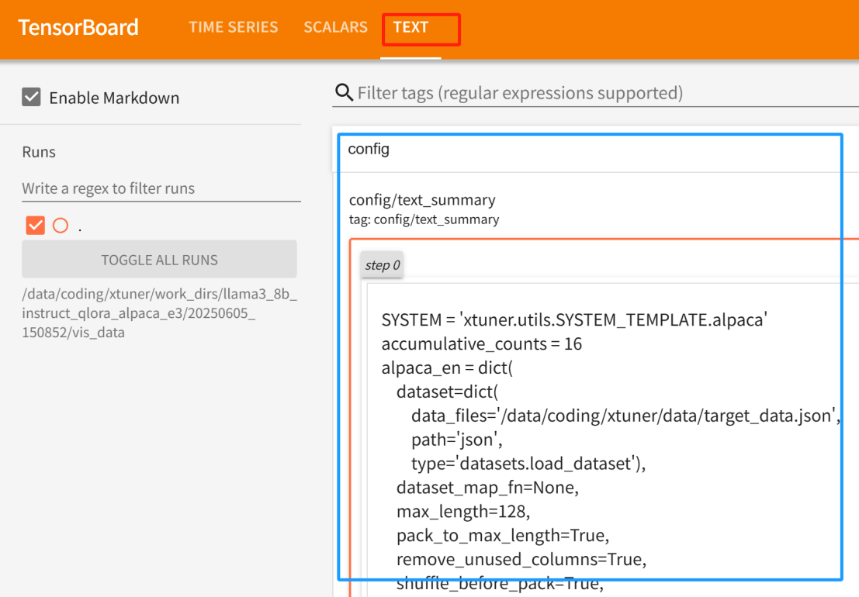This screenshot has height=597, width=859.
Task: Click the alpaca_en = dict( line
Action: coord(447,368)
